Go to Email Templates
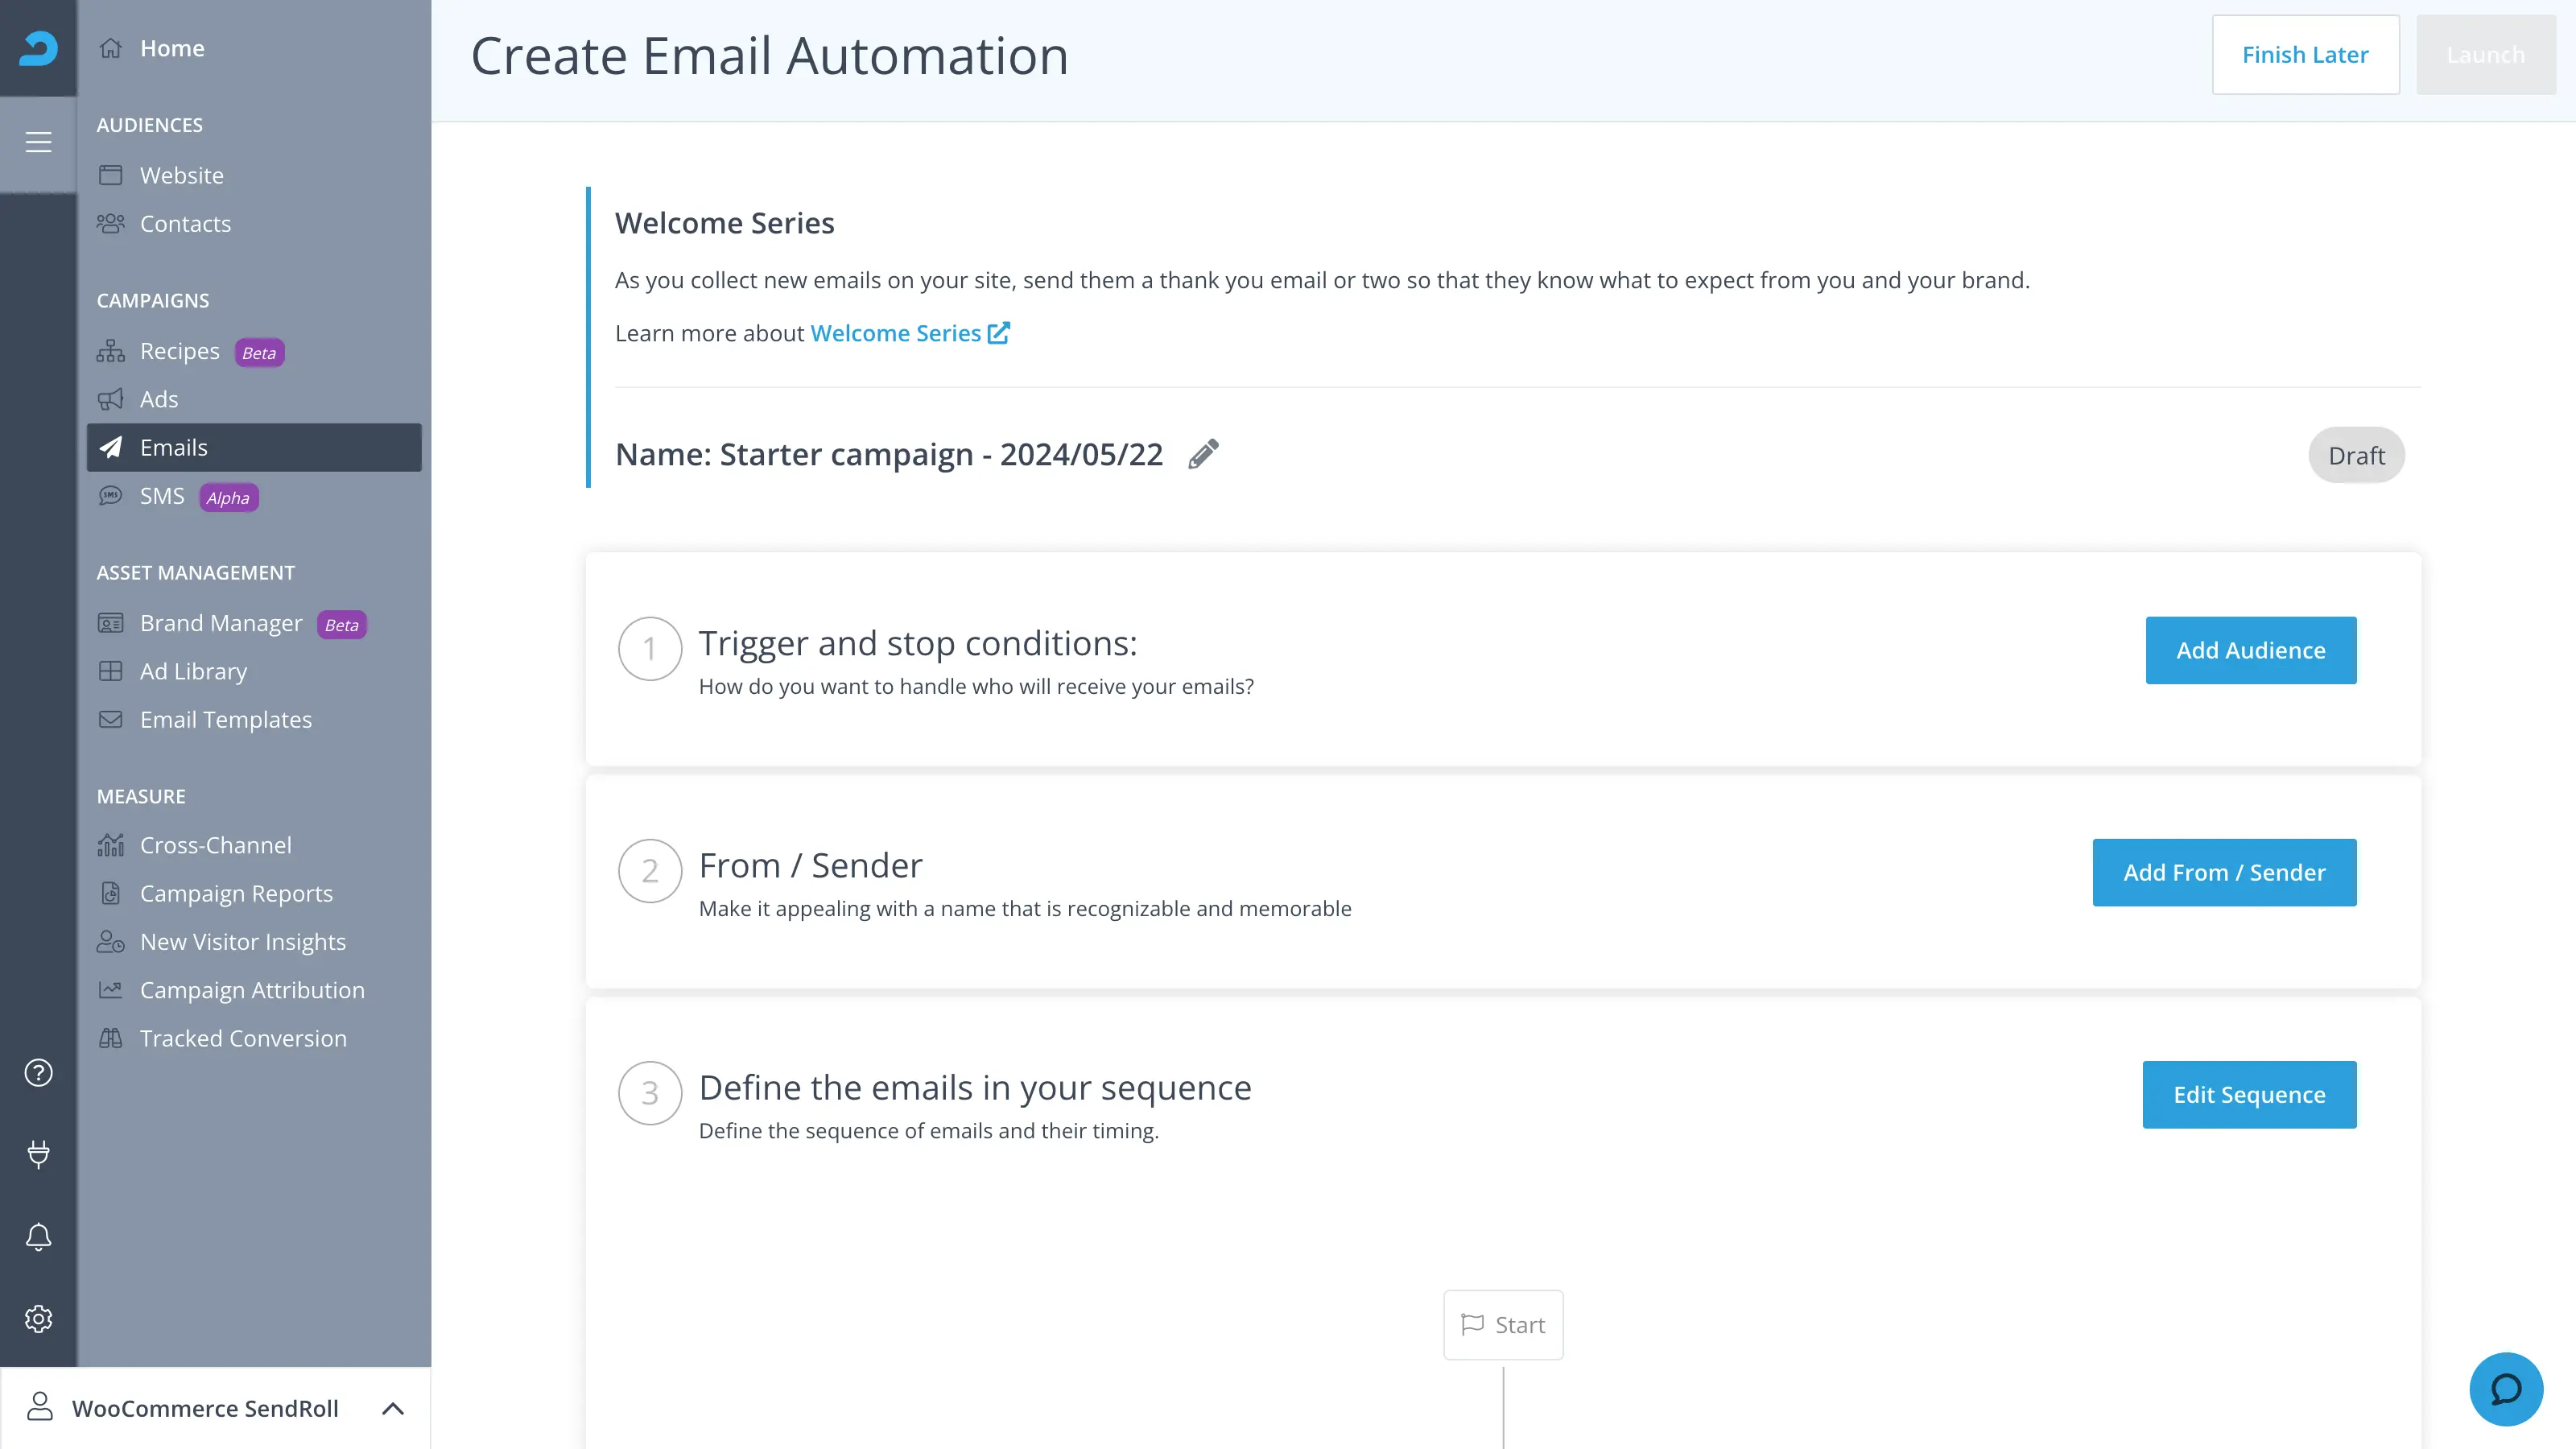The width and height of the screenshot is (2576, 1449). click(226, 719)
